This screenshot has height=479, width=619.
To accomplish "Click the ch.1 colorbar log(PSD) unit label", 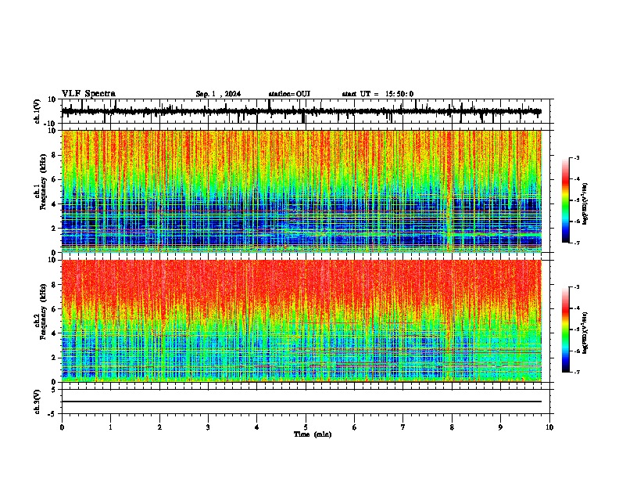I will coord(585,204).
